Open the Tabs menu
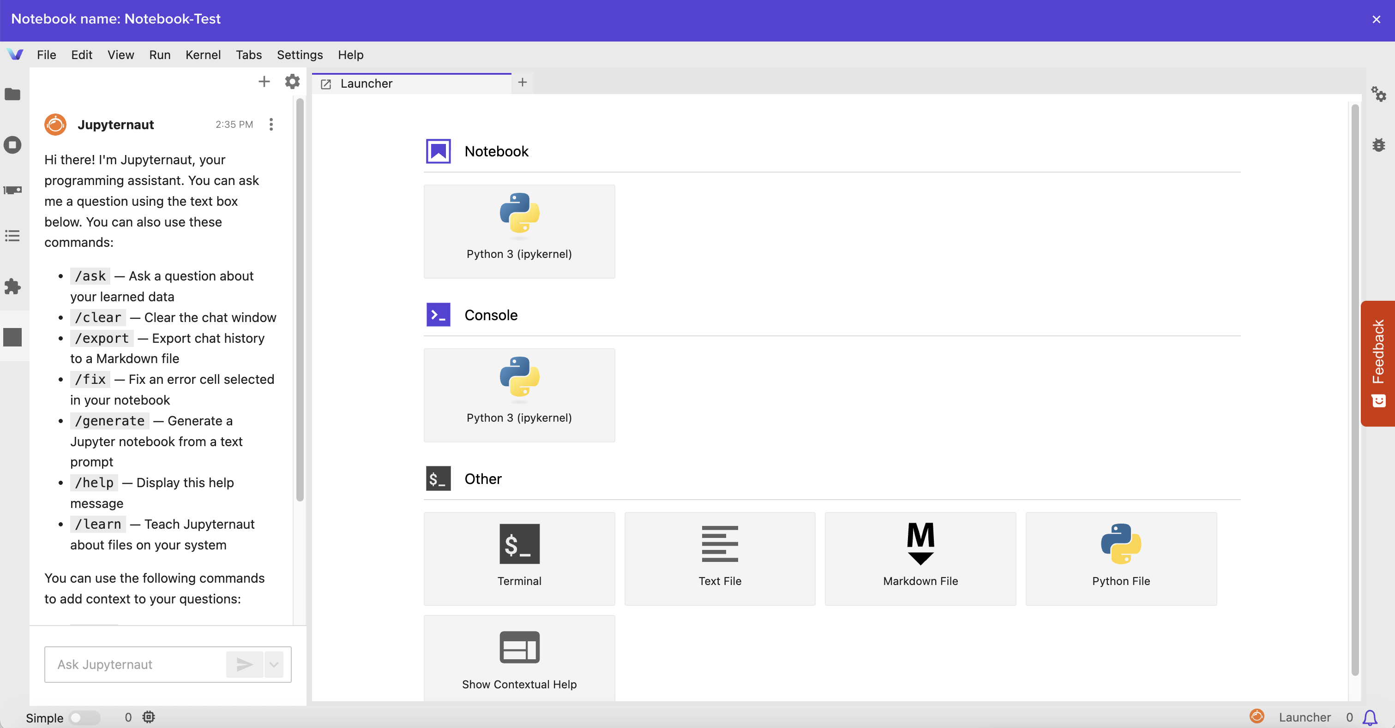 coord(248,54)
